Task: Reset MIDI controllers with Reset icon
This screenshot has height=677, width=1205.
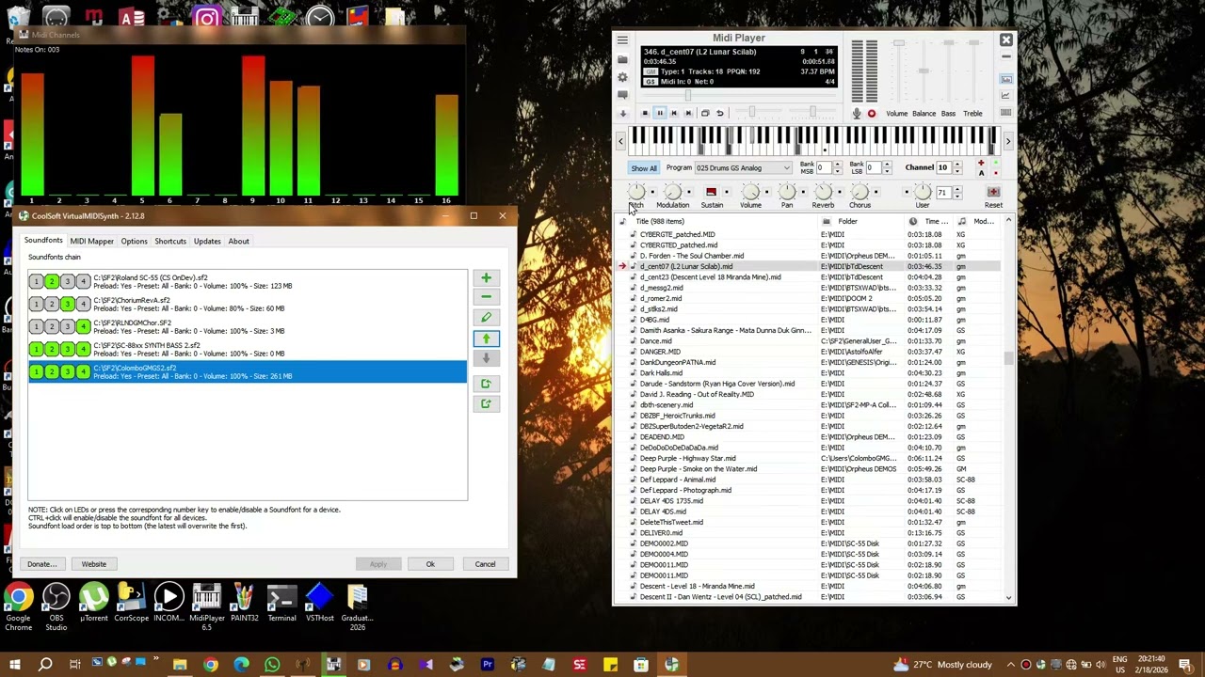Action: (993, 192)
